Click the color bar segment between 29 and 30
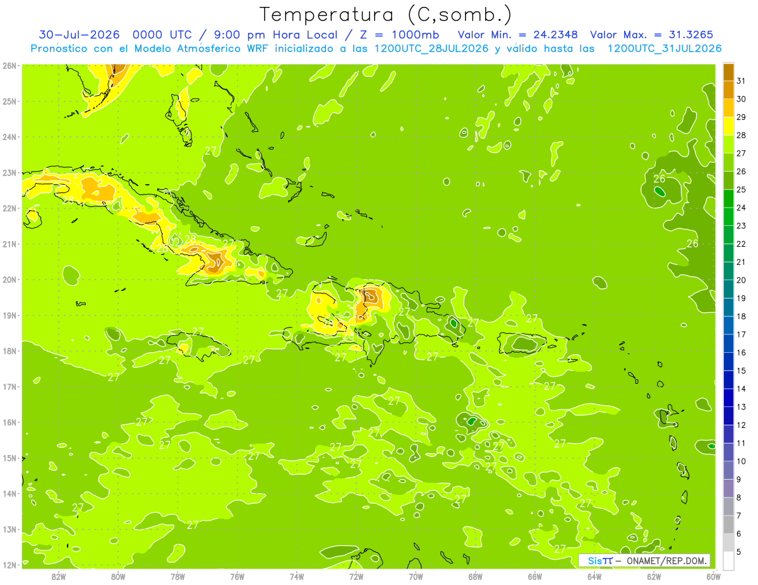The width and height of the screenshot is (758, 585). 728,109
